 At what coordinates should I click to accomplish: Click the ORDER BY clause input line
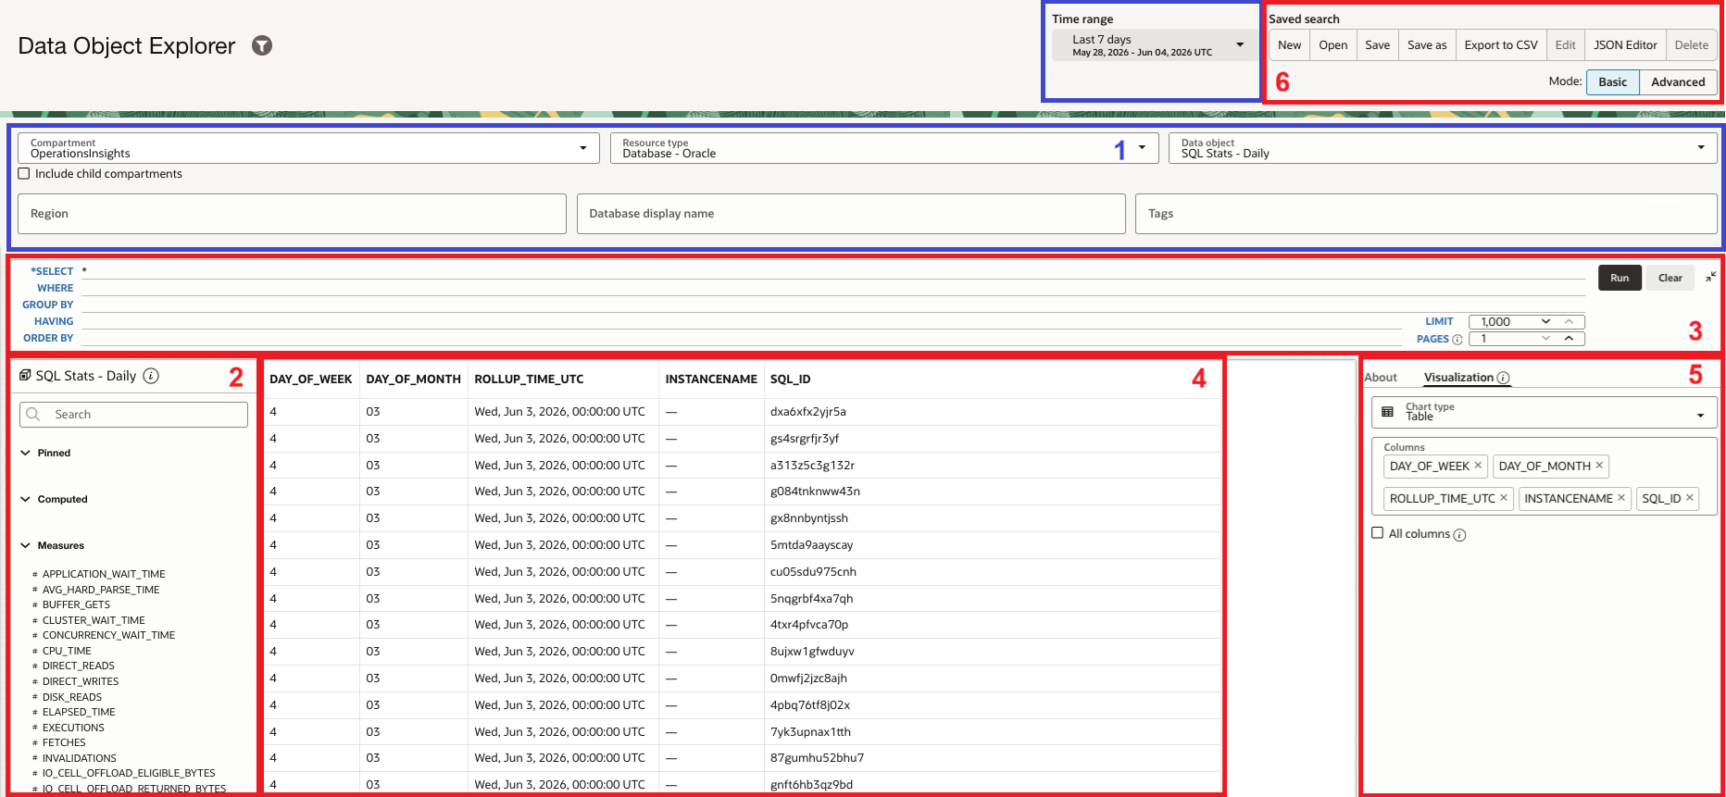pyautogui.click(x=743, y=338)
